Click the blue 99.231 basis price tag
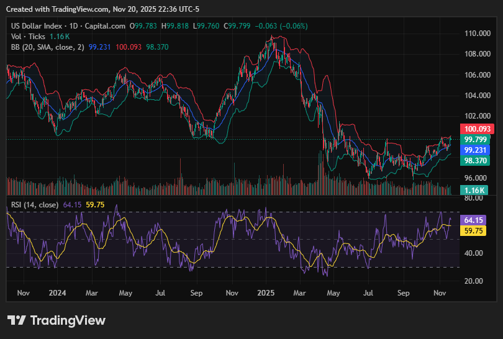This screenshot has width=503, height=339. (475, 150)
